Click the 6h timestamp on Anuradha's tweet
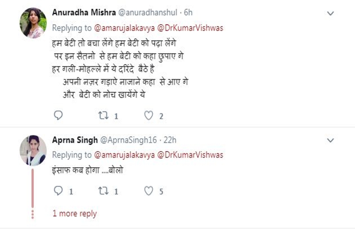This screenshot has width=355, height=230. tap(188, 13)
